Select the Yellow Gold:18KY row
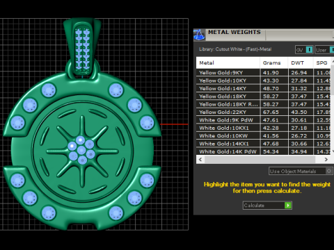Viewport: 334px width, 250px height. point(263,97)
